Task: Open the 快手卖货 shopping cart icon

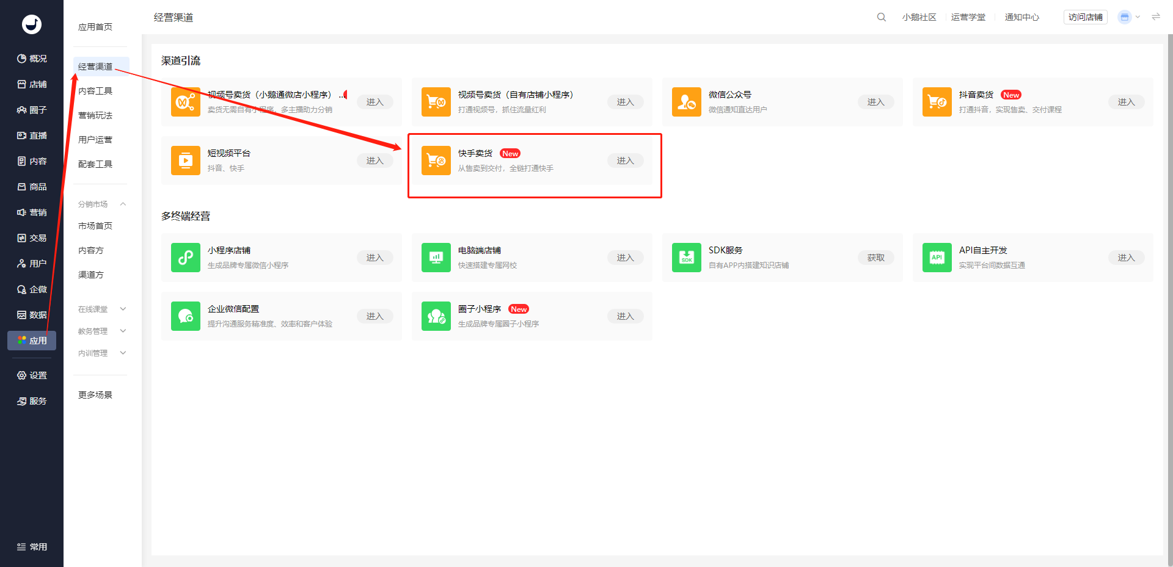Action: click(x=436, y=161)
